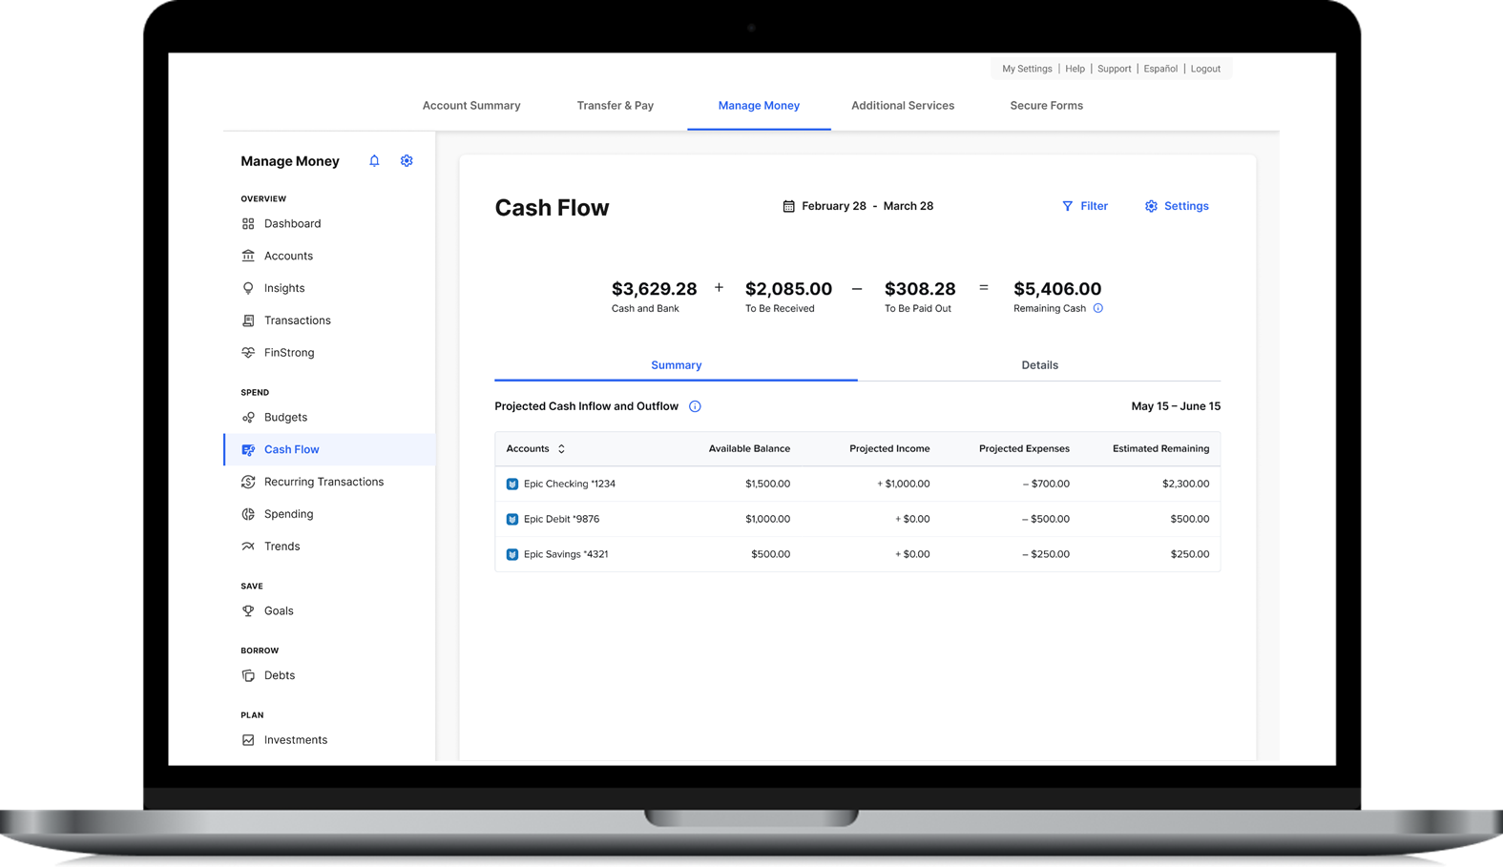Open the gear settings beside Manage Money
Image resolution: width=1503 pixels, height=867 pixels.
[x=407, y=161]
